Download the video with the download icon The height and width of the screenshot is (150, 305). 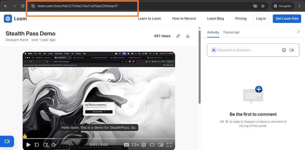[x=188, y=36]
